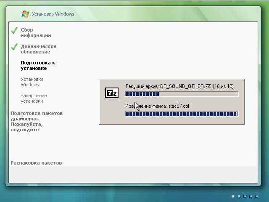Select the Подготовка к установке step
The image size is (269, 202).
(38, 66)
